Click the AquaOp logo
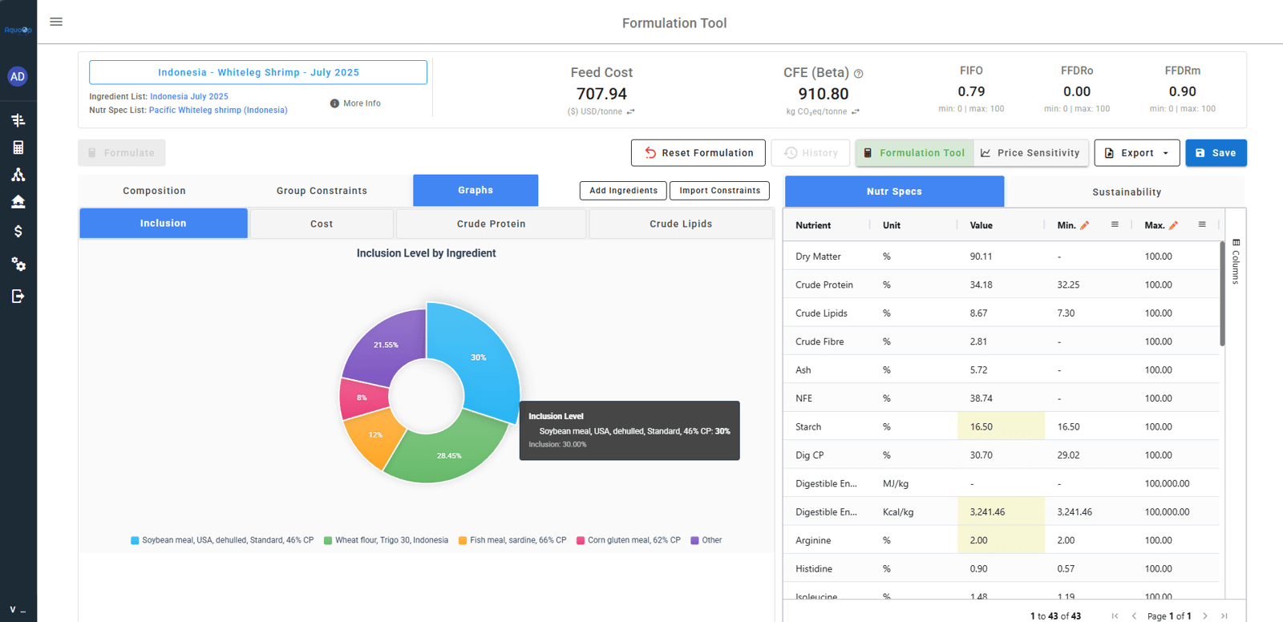The height and width of the screenshot is (622, 1283). click(18, 30)
